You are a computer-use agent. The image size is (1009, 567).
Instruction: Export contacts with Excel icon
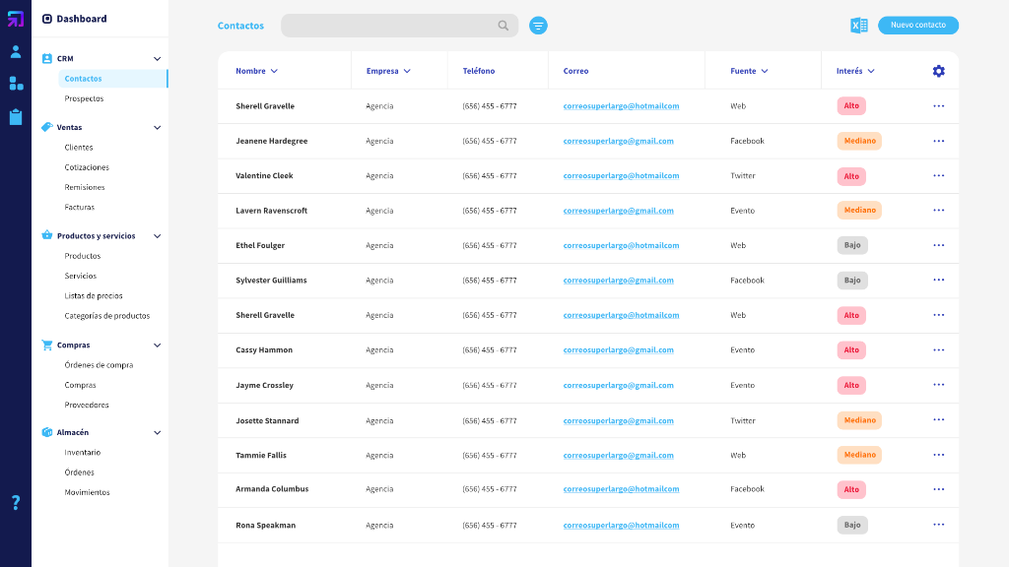(x=859, y=25)
